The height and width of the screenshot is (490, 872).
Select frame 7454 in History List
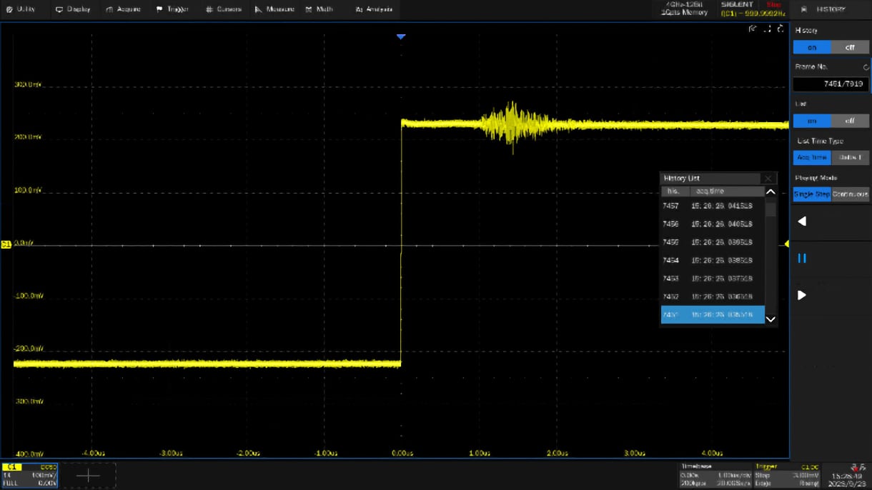[x=713, y=261]
